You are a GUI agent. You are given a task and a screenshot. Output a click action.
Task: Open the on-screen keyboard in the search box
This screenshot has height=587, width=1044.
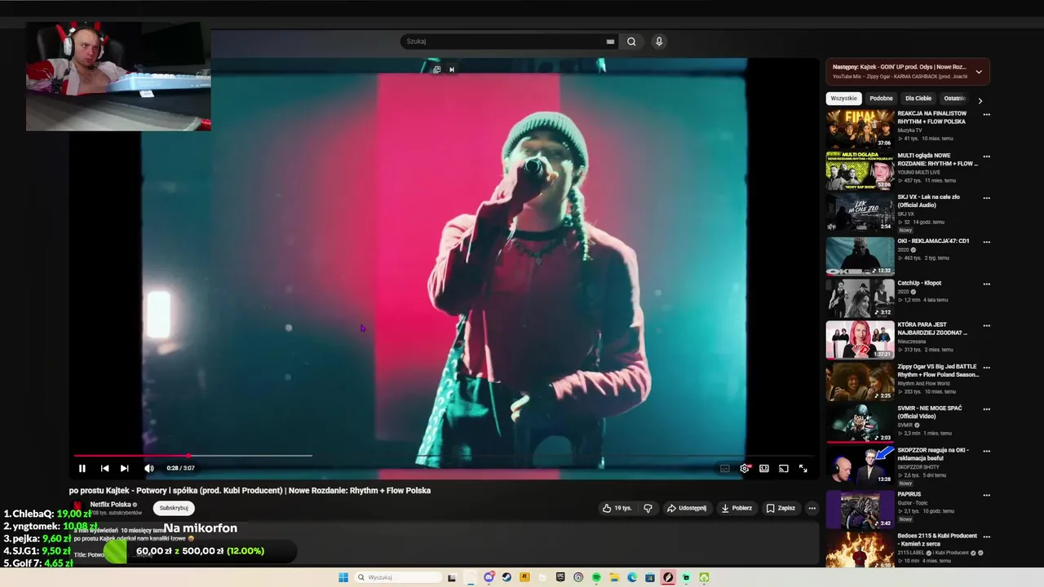pos(610,42)
